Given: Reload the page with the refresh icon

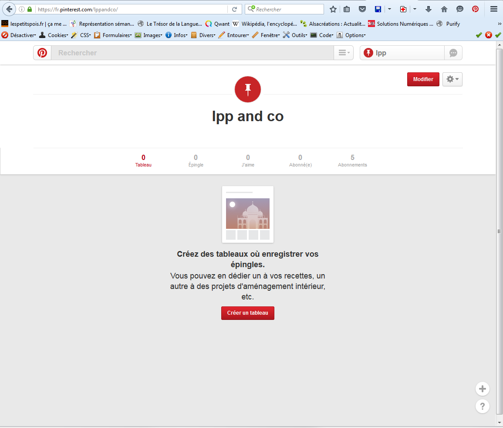Looking at the screenshot, I should pos(234,9).
